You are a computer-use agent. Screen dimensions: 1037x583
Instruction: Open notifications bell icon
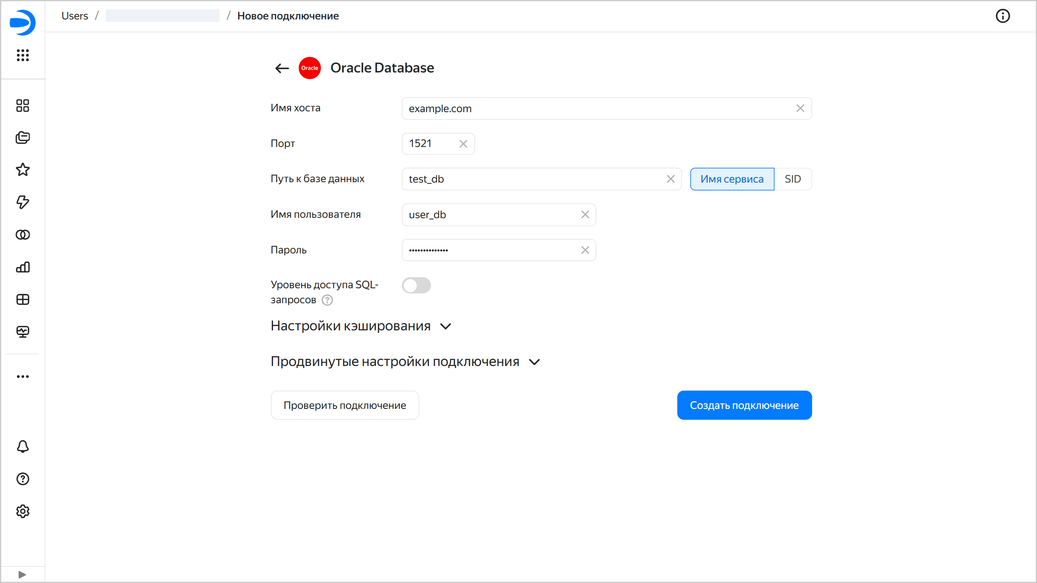point(23,447)
